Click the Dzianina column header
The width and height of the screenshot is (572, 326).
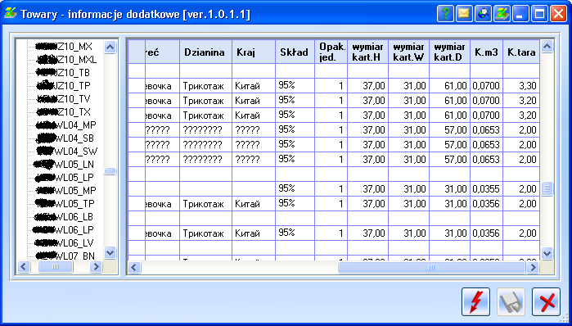[x=205, y=52]
